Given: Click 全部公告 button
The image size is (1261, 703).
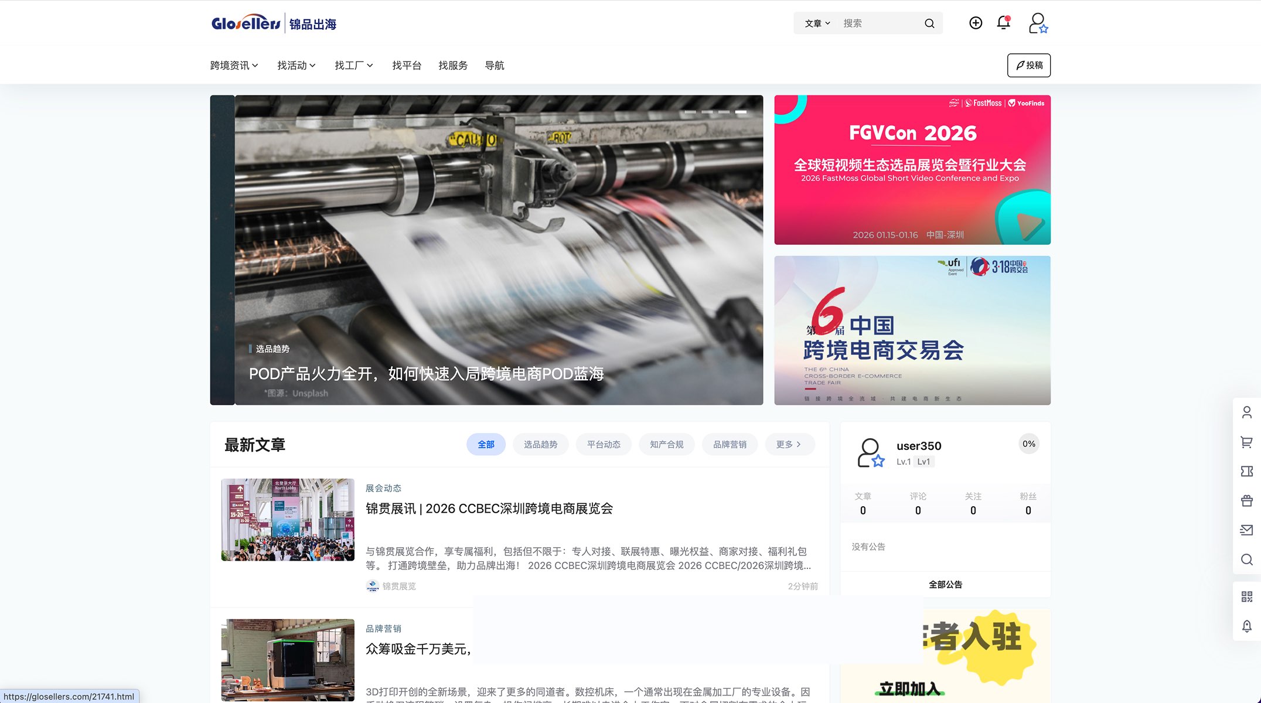Looking at the screenshot, I should tap(945, 584).
